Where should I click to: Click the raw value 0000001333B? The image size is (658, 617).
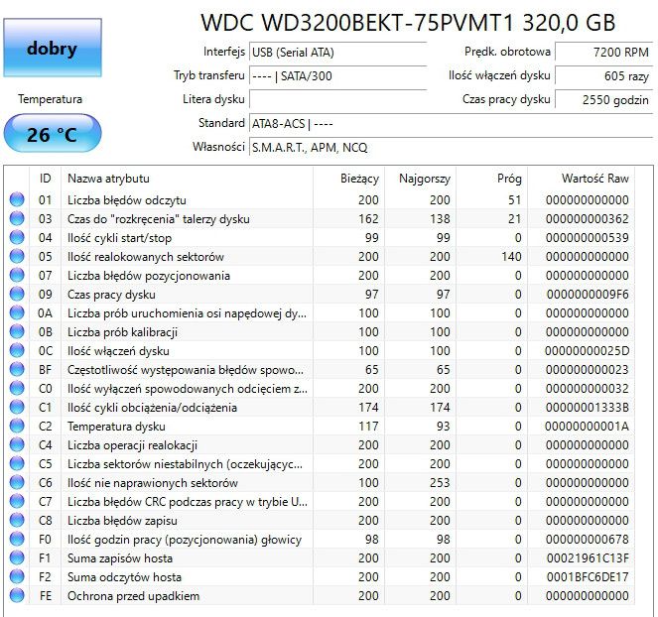(588, 408)
